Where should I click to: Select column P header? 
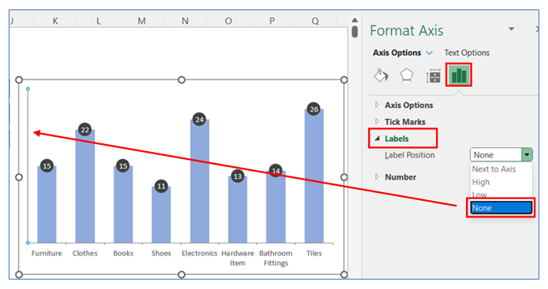click(272, 21)
